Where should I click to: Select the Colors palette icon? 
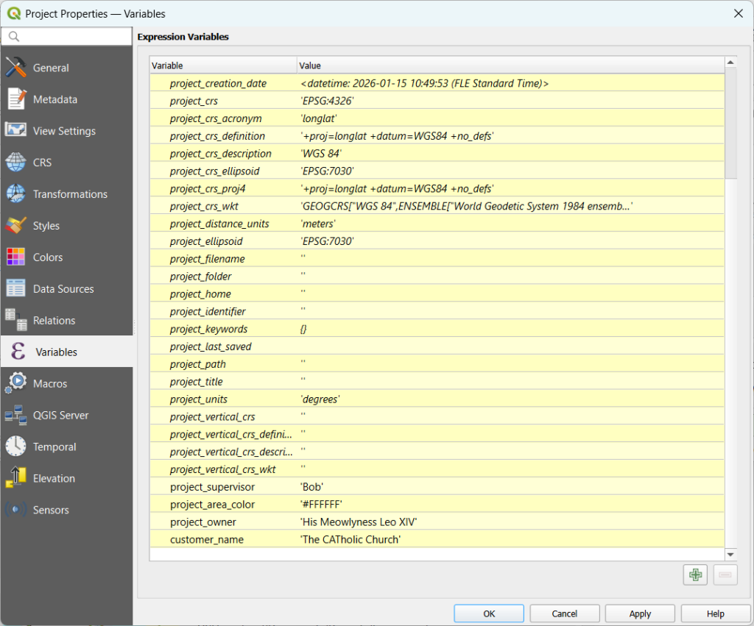(16, 257)
